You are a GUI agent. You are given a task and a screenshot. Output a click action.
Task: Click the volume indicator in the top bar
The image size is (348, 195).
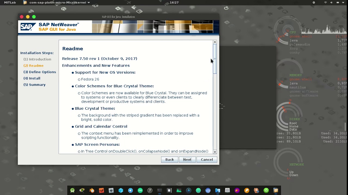(x=332, y=2)
